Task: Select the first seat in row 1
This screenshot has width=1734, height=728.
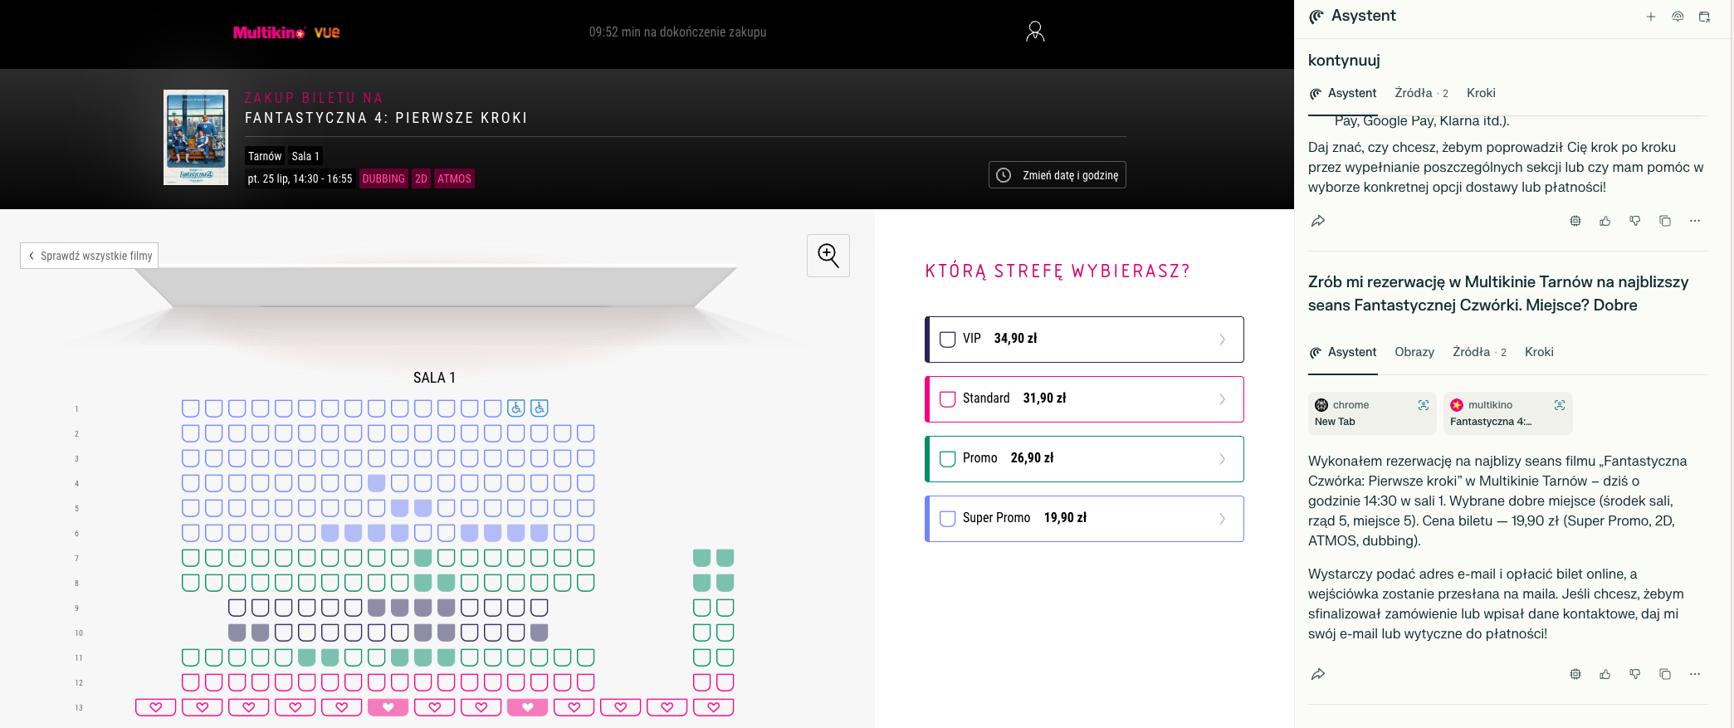Action: click(191, 408)
